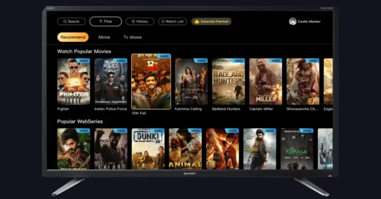Click the Search button
The image size is (381, 199).
[71, 22]
